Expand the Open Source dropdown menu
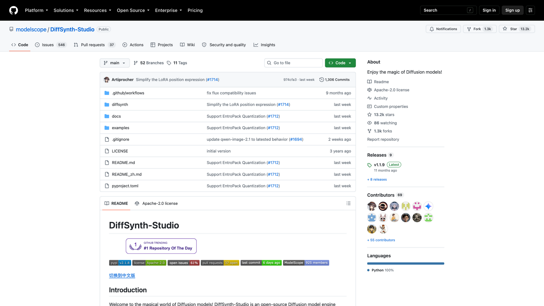 [x=133, y=10]
